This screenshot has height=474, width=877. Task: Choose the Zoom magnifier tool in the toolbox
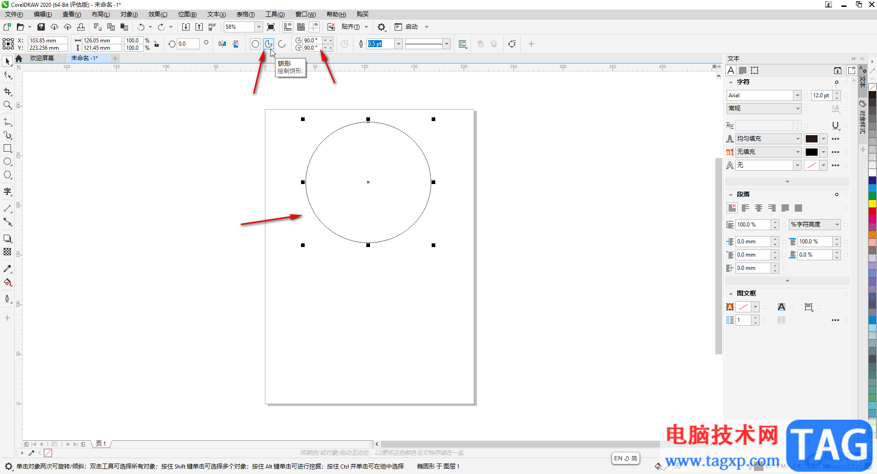point(7,105)
